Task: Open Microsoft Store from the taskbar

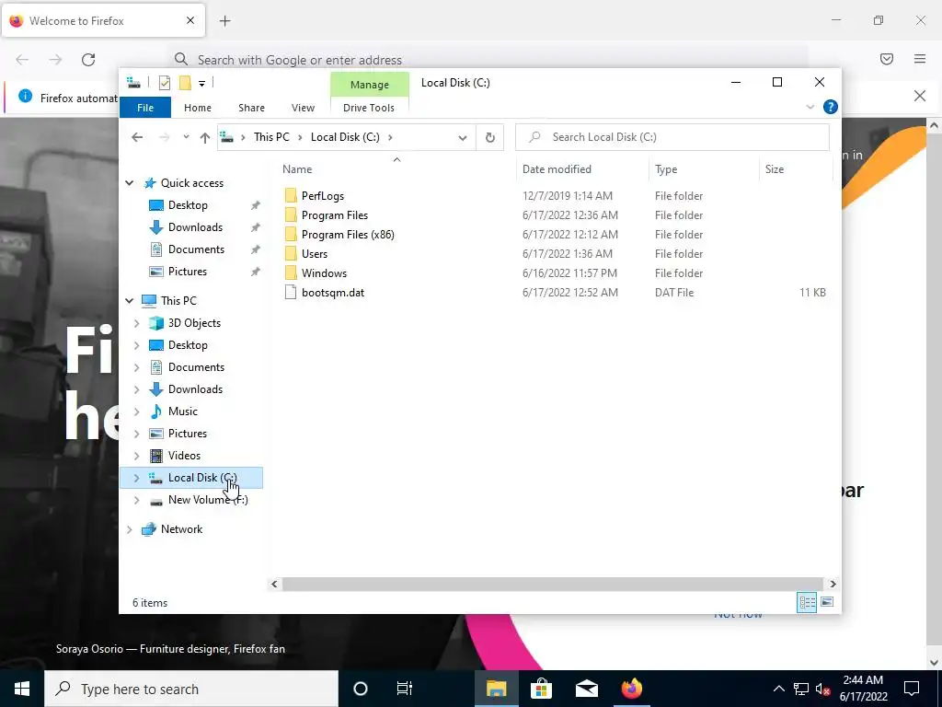Action: coord(541,689)
